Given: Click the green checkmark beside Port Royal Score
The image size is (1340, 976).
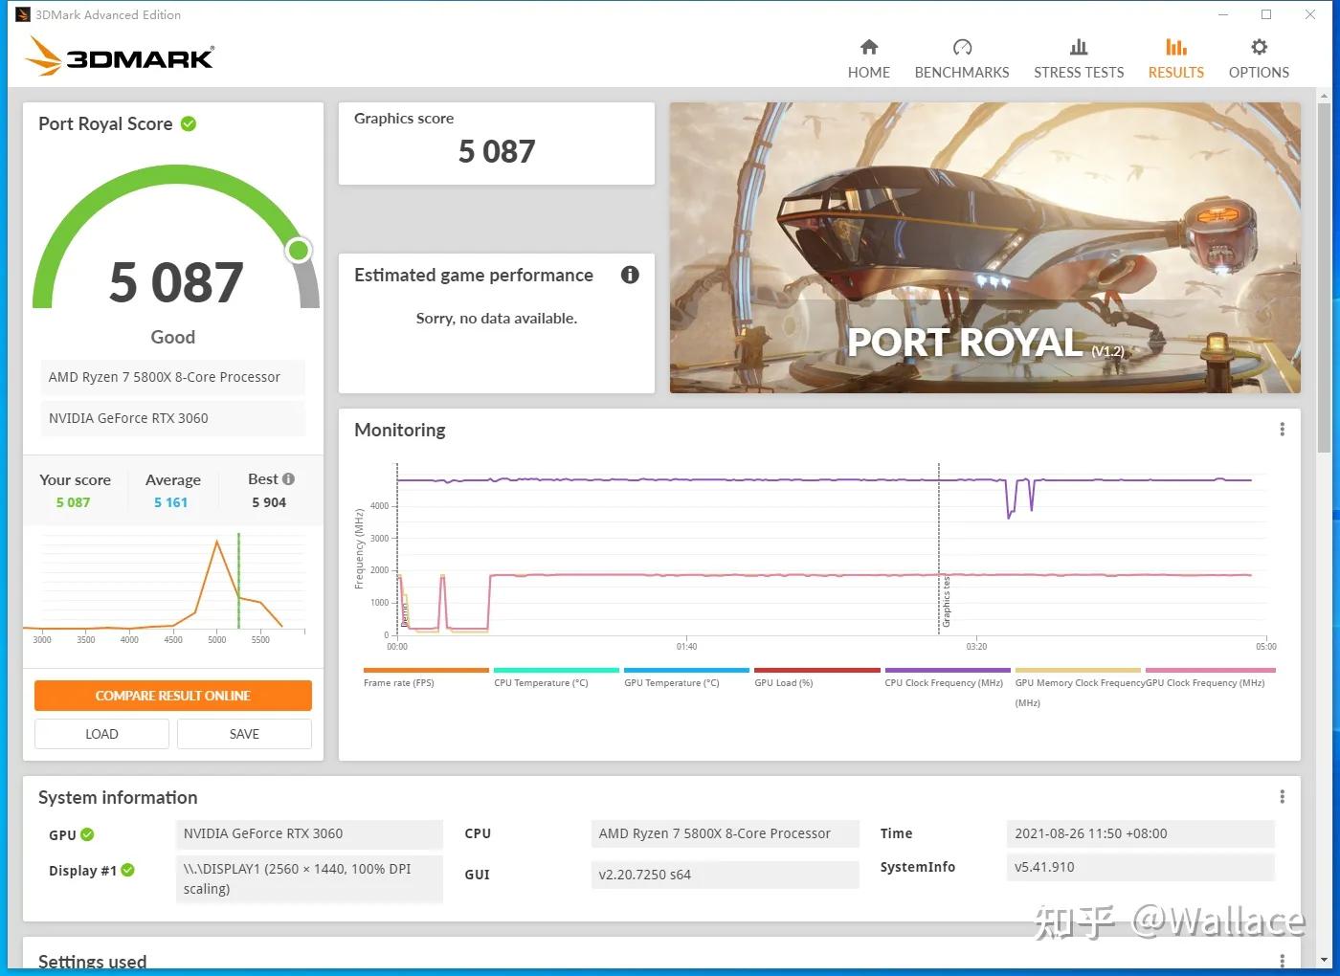Looking at the screenshot, I should 188,123.
